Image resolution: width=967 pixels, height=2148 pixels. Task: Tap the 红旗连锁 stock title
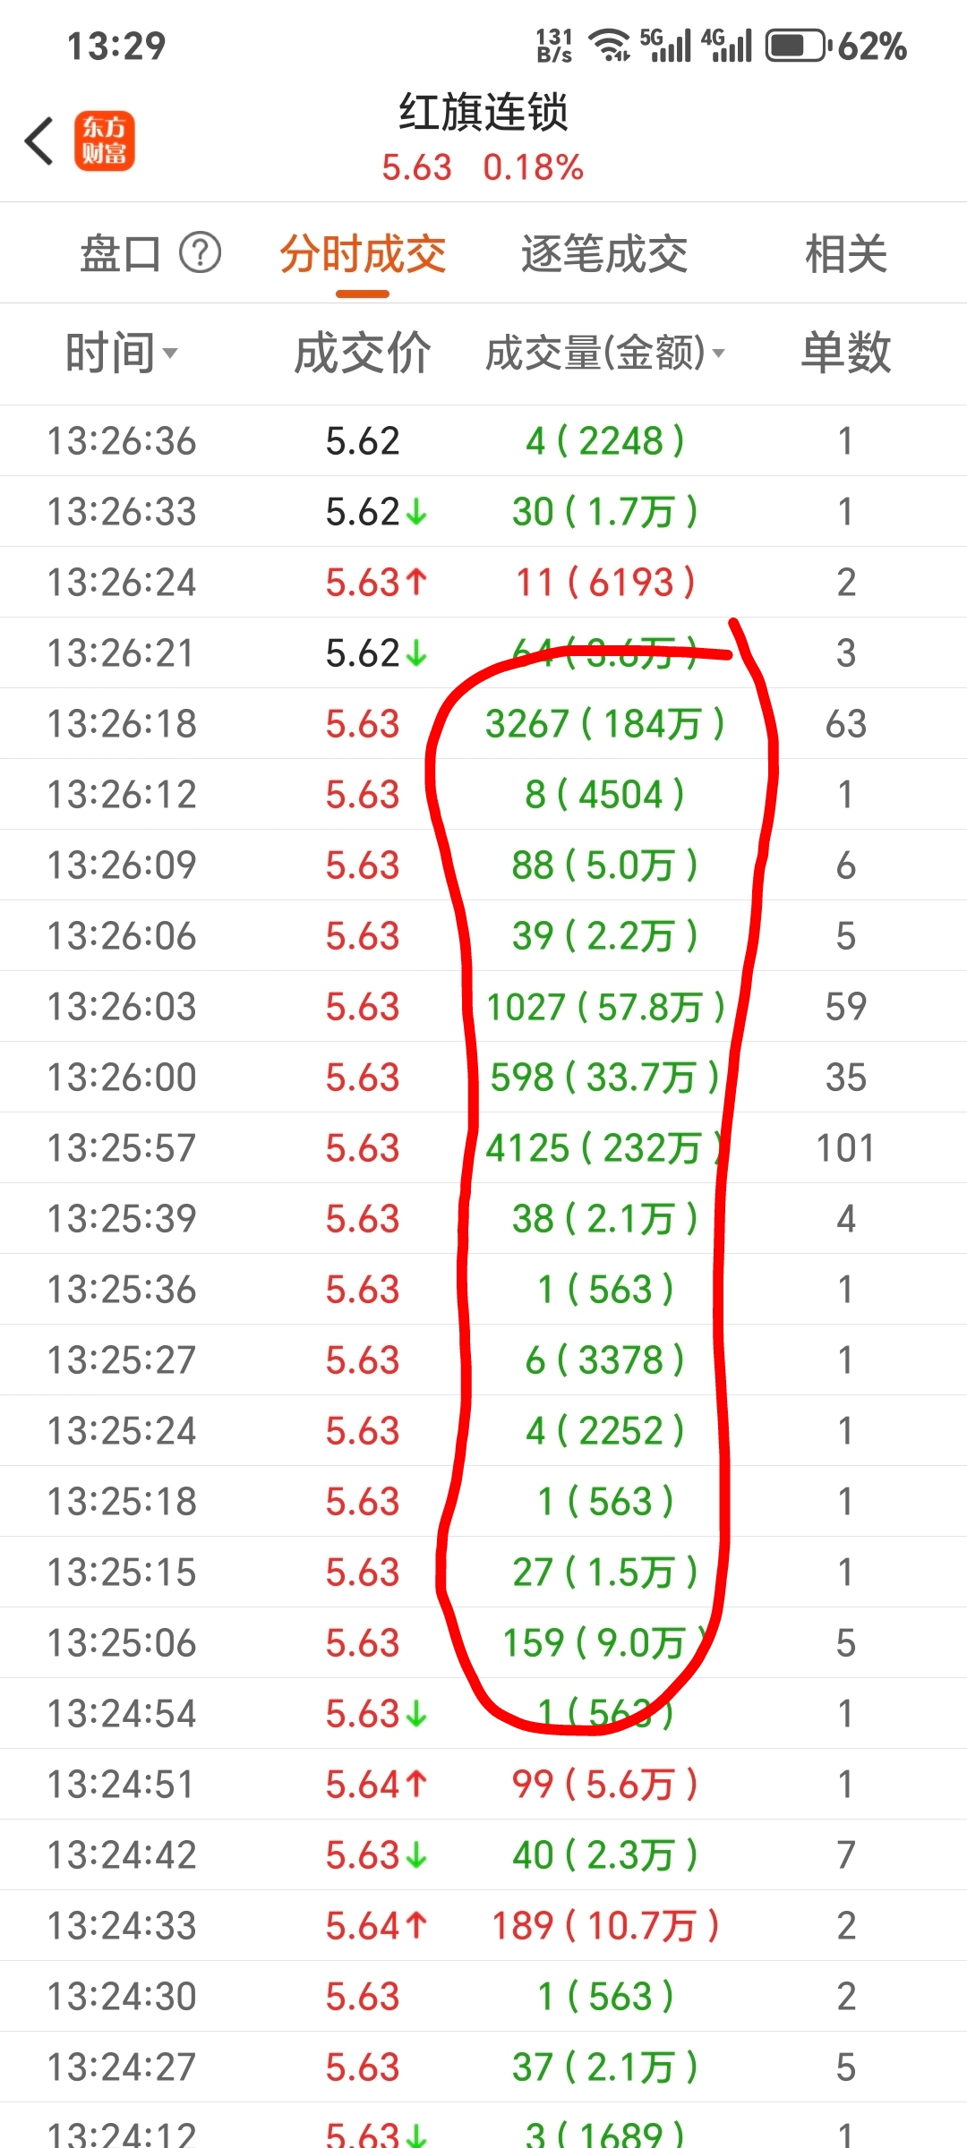pyautogui.click(x=483, y=113)
